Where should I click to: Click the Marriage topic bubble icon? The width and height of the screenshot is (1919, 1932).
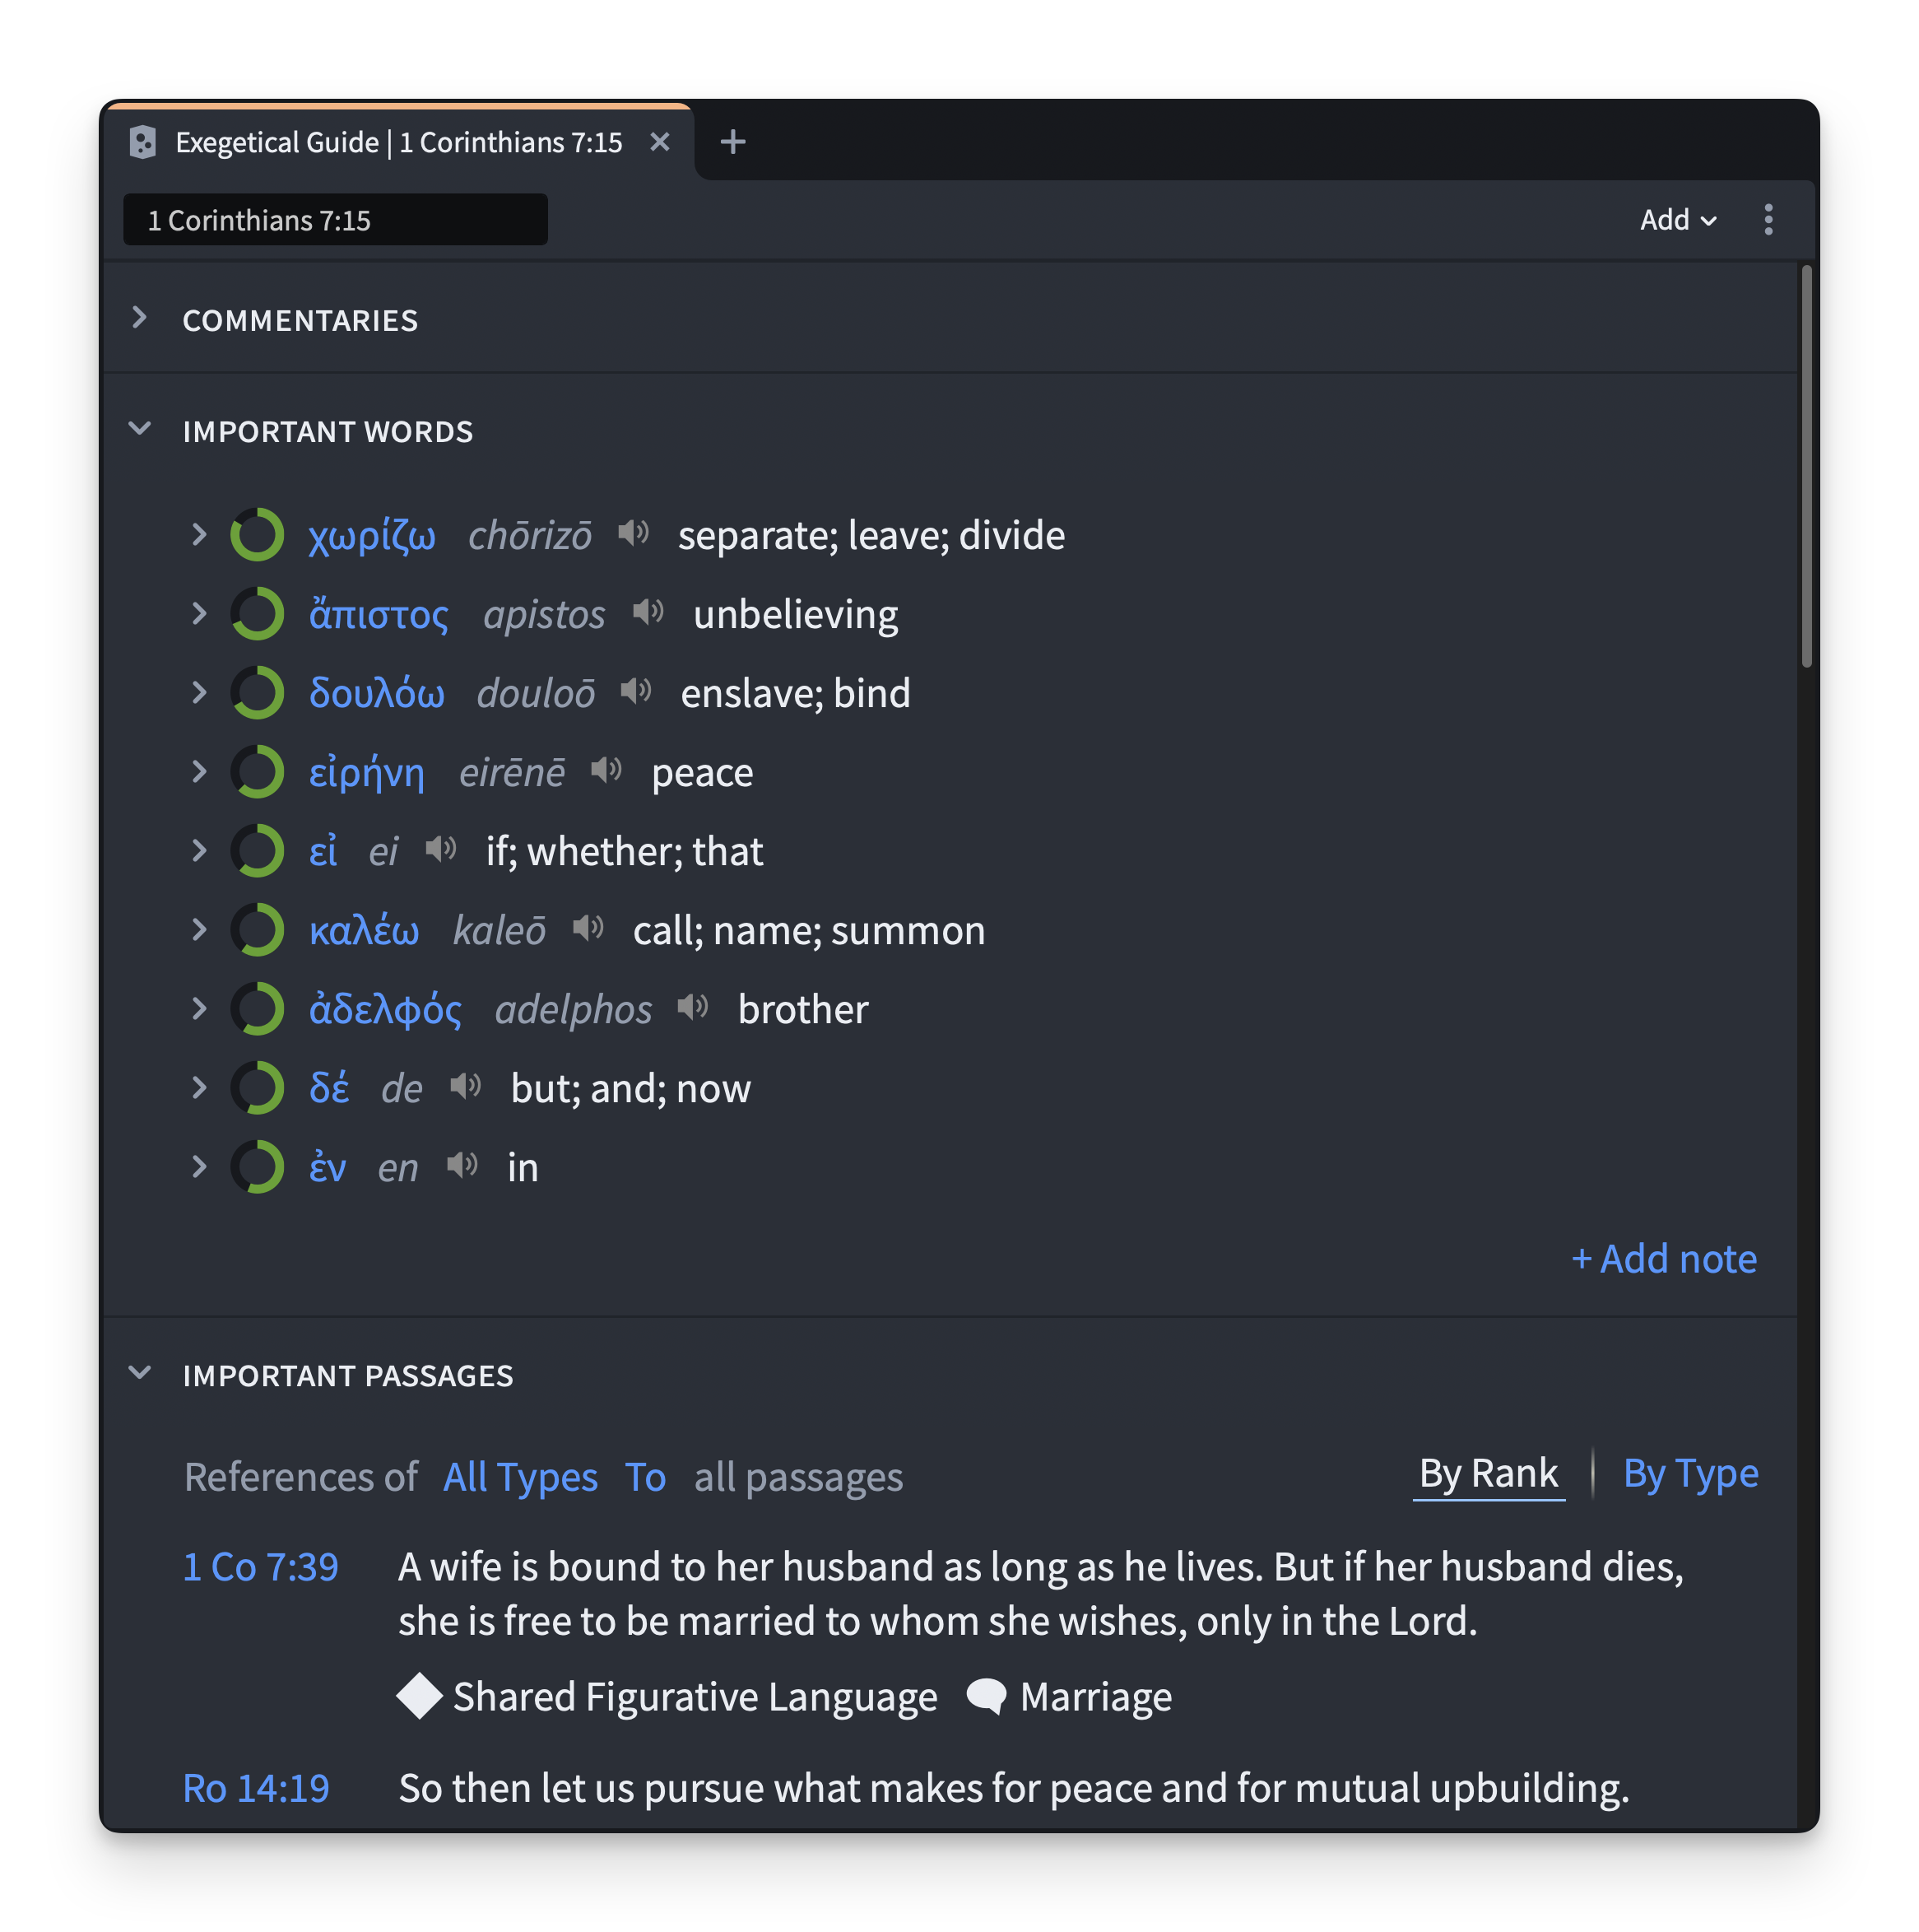[987, 1698]
